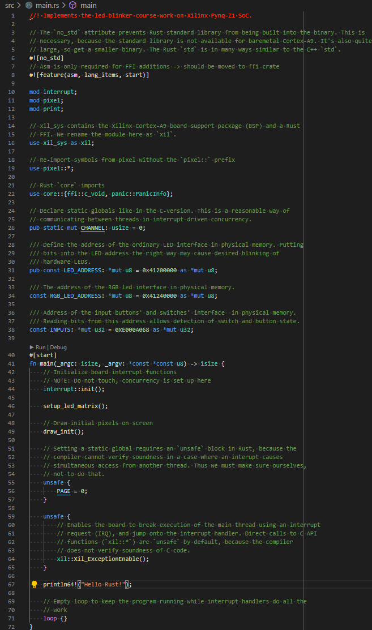Select the main.rs breadcrumb item

(x=47, y=5)
